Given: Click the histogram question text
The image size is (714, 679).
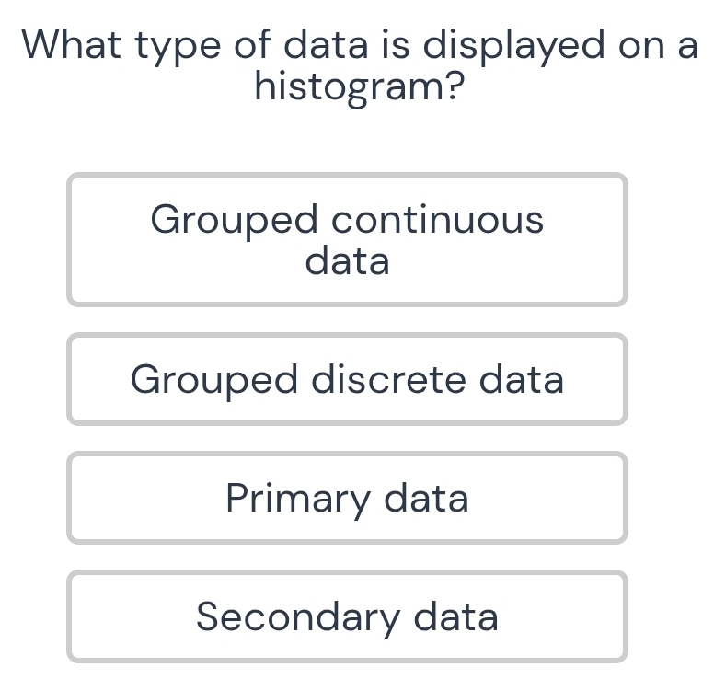Looking at the screenshot, I should coord(359,66).
